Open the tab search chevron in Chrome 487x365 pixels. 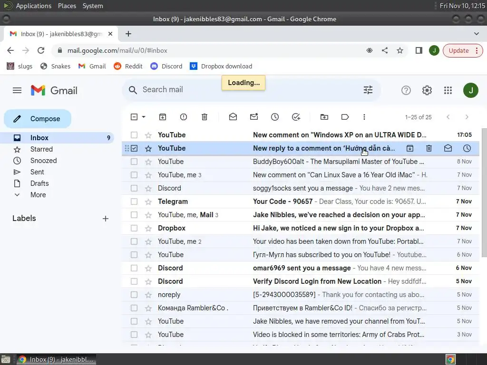coord(477,34)
